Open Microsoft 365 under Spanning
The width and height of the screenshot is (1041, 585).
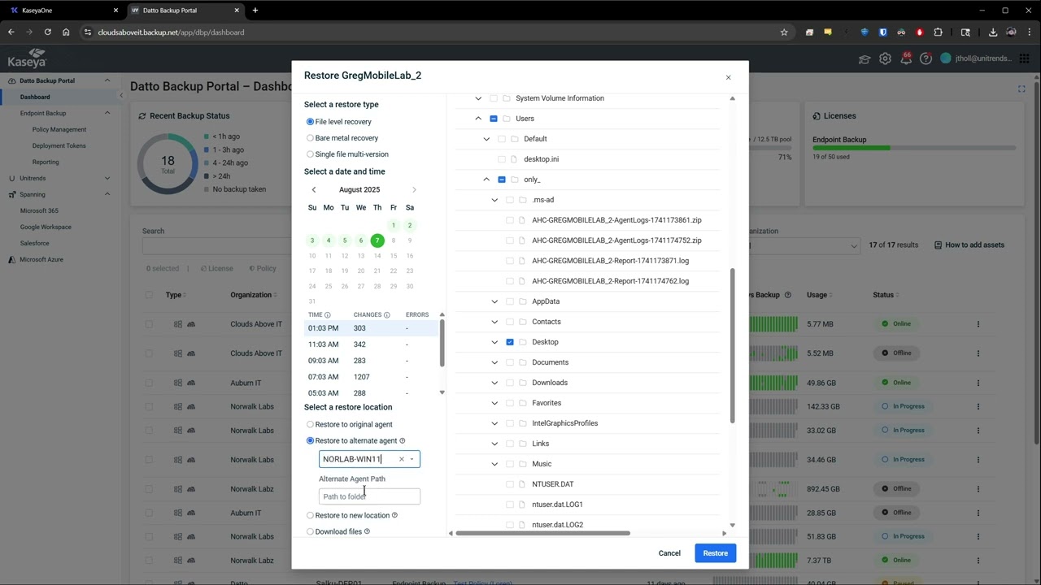pyautogui.click(x=39, y=210)
